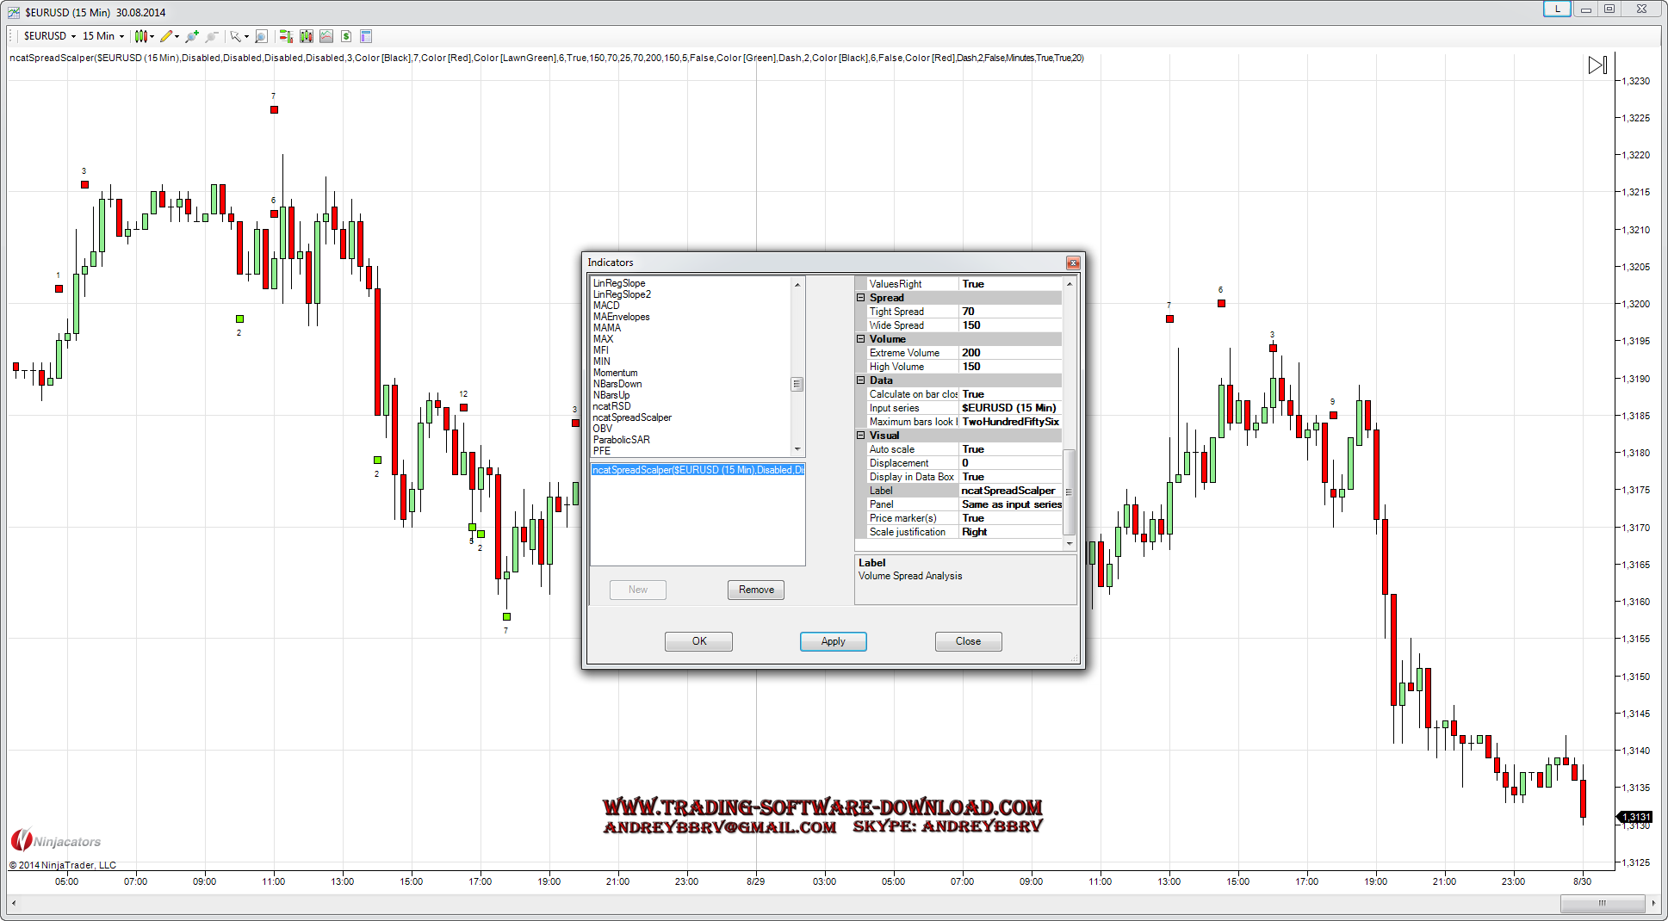Jump to latest bar with the chart arrow
Screen dimensions: 1668x921
(x=1597, y=65)
